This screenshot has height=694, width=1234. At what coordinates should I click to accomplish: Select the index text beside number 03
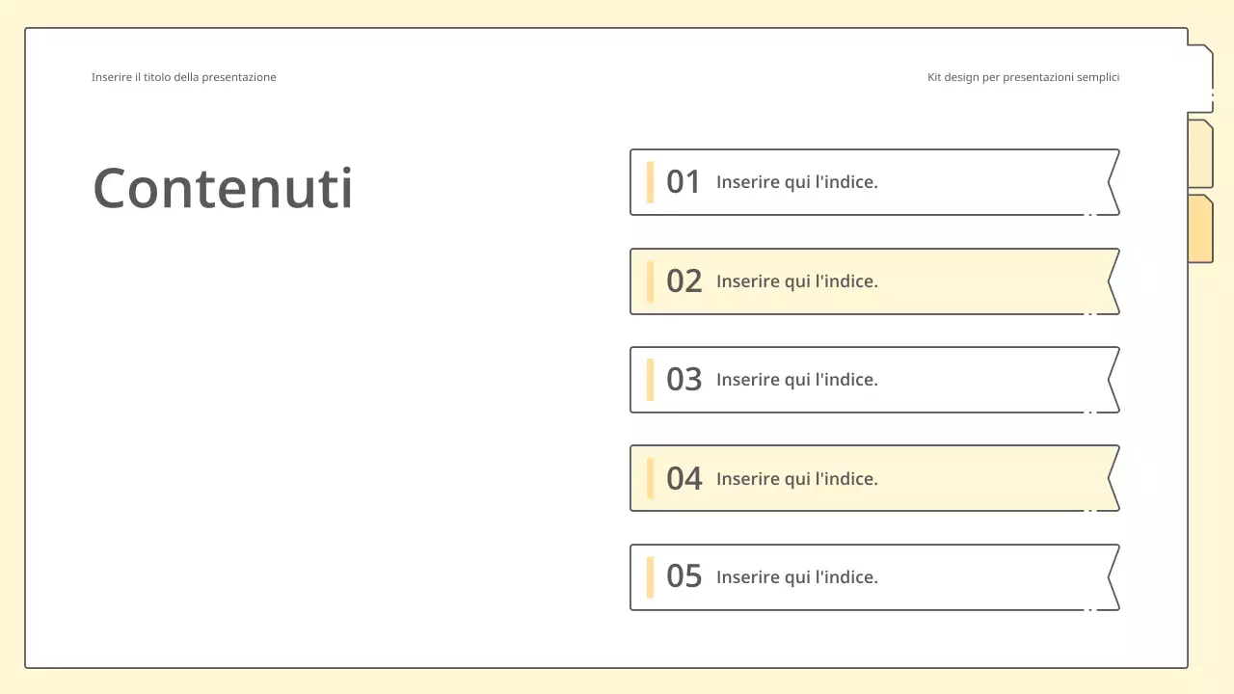click(x=796, y=380)
